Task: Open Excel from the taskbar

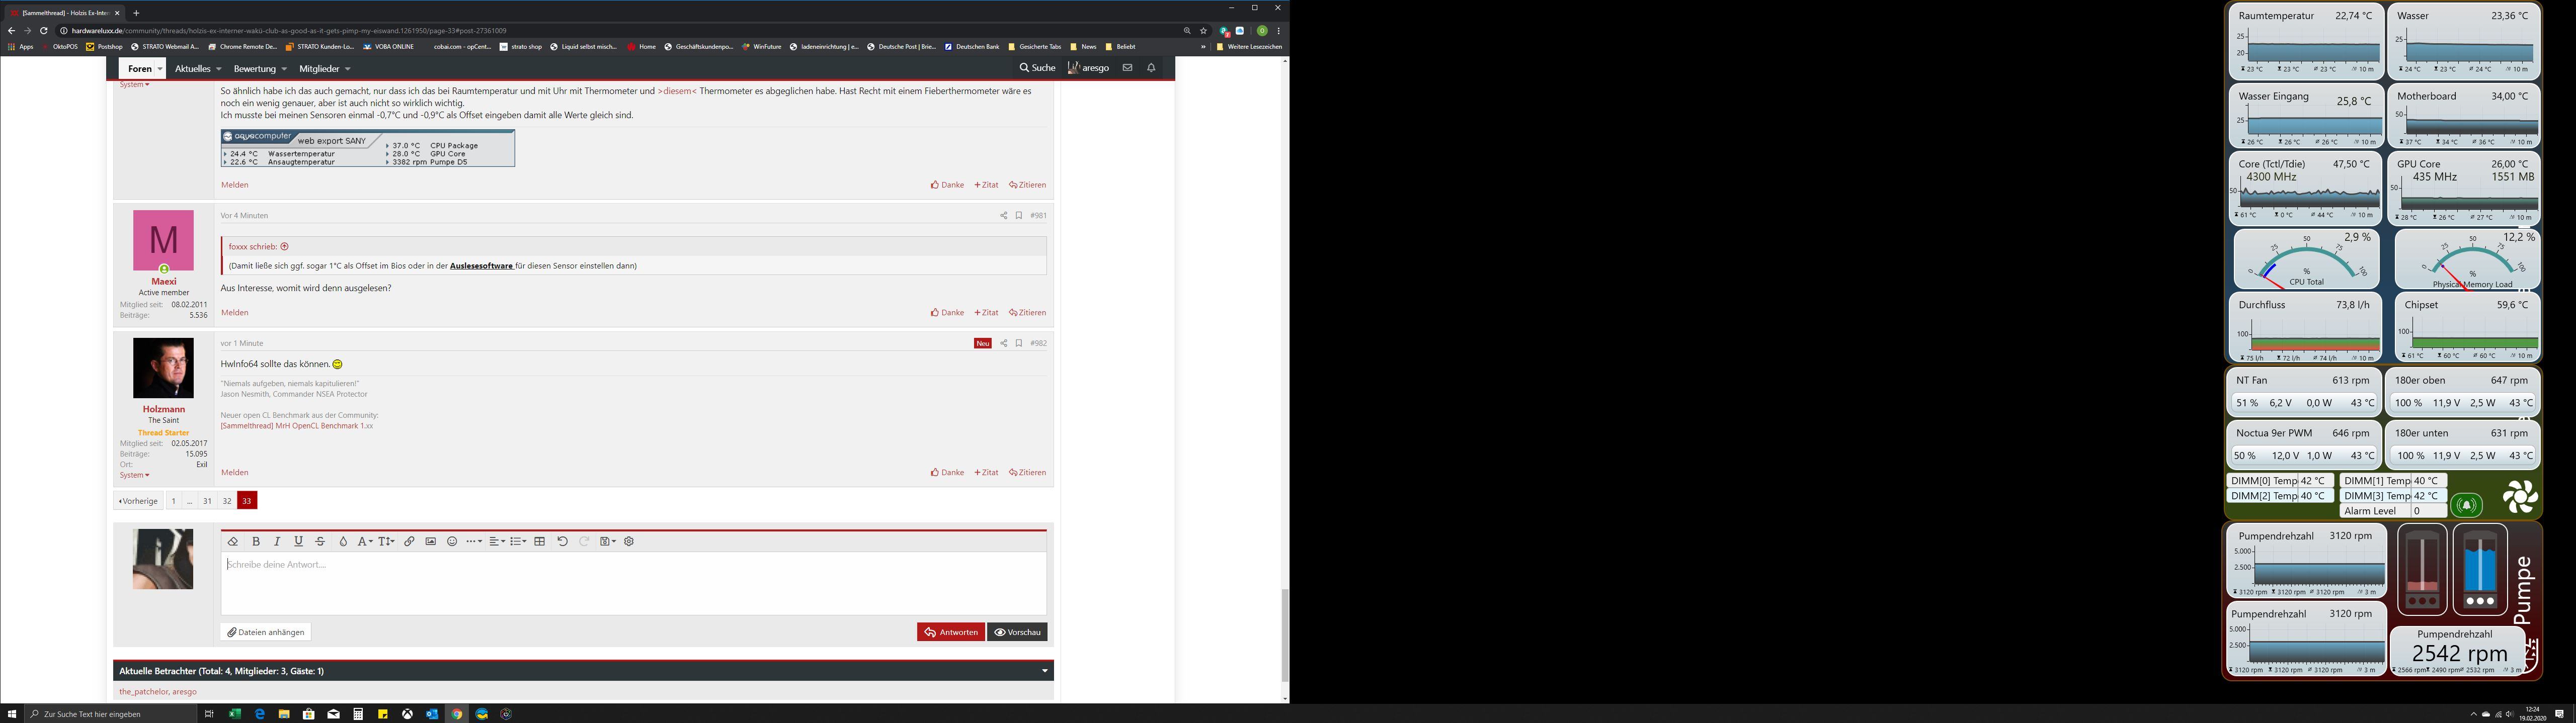Action: coord(235,714)
